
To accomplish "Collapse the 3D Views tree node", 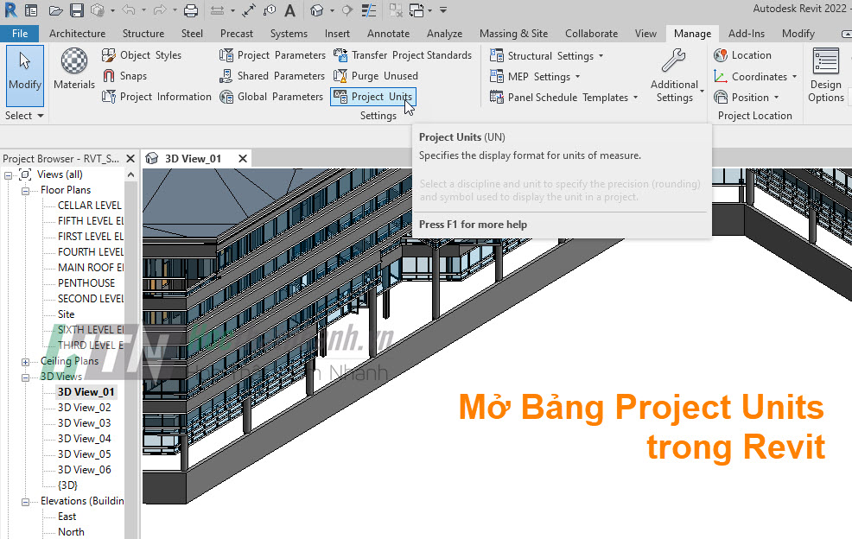I will (x=26, y=377).
